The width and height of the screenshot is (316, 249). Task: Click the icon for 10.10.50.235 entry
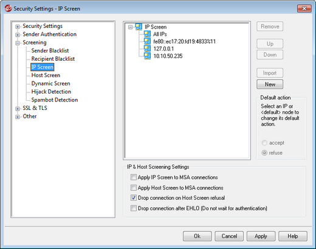pos(147,56)
